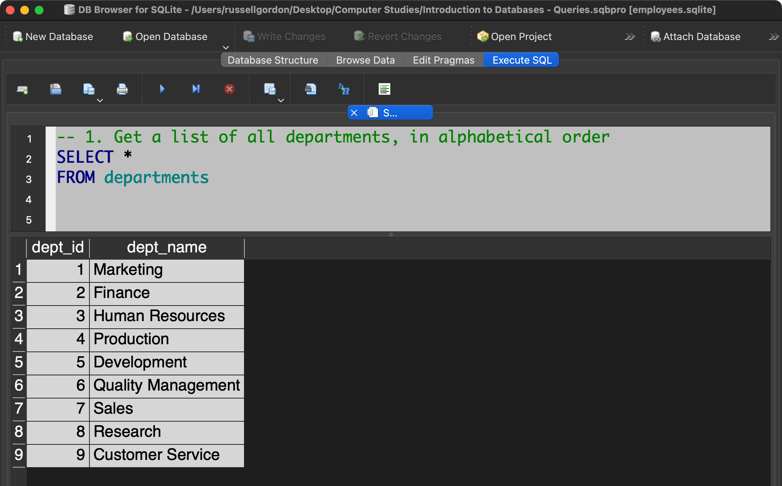The image size is (782, 486).
Task: Sort results by dept_name column header
Action: coord(167,248)
